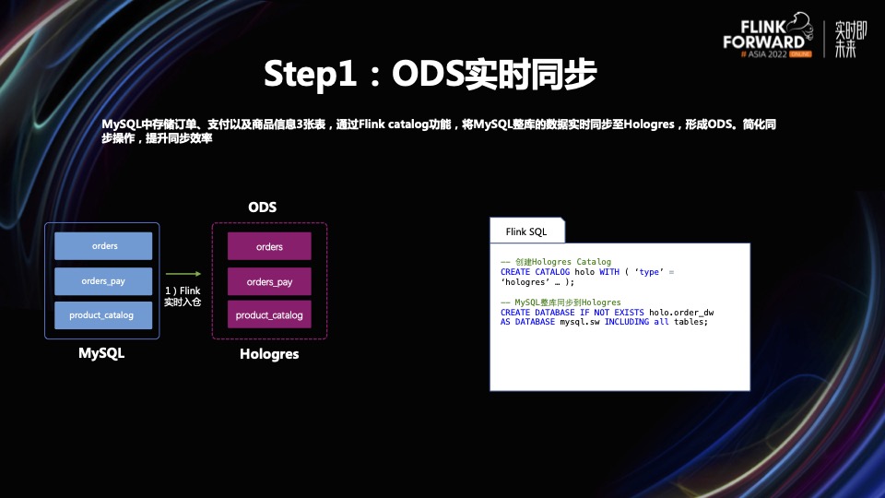Click the 实时即未来 slogan text

click(851, 40)
